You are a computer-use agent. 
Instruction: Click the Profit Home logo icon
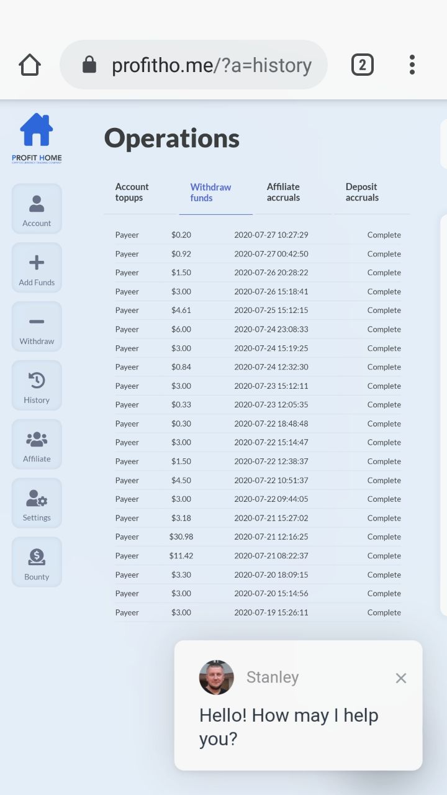coord(37,130)
